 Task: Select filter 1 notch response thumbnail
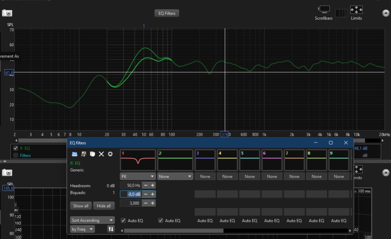[x=138, y=160]
